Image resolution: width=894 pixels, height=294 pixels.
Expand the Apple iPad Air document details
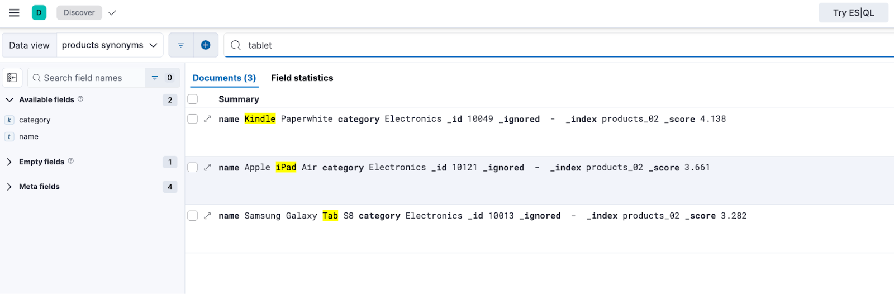[207, 167]
